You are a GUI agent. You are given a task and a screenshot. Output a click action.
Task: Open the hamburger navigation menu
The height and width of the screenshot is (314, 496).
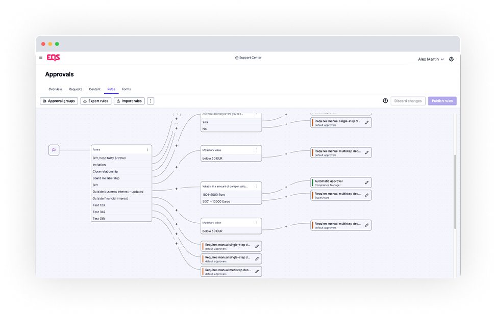tap(41, 58)
